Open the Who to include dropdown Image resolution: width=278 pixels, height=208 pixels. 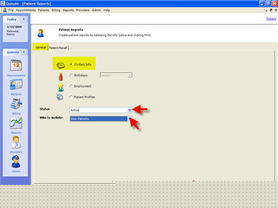pyautogui.click(x=101, y=119)
